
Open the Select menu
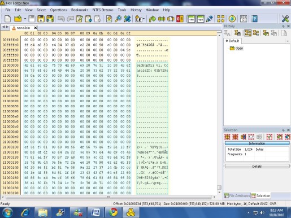(41, 10)
